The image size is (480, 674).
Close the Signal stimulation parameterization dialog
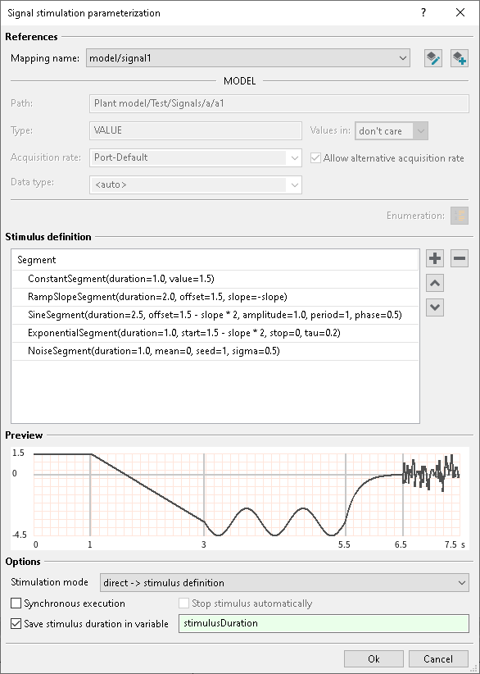(x=460, y=12)
